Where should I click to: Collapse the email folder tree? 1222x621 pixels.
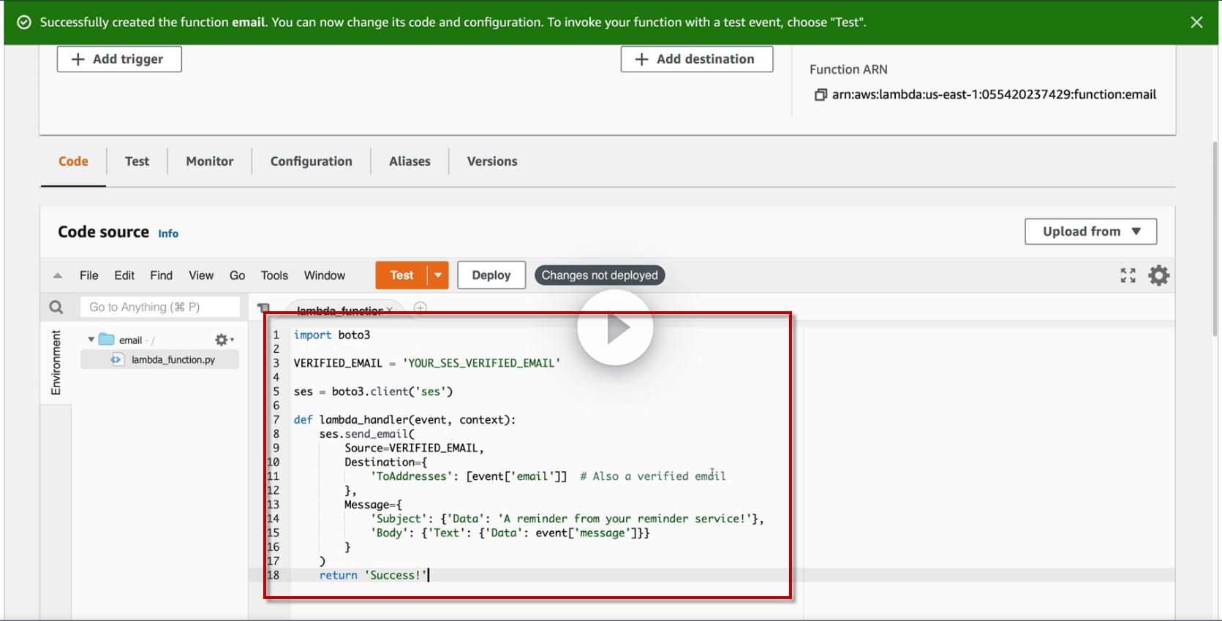tap(91, 340)
